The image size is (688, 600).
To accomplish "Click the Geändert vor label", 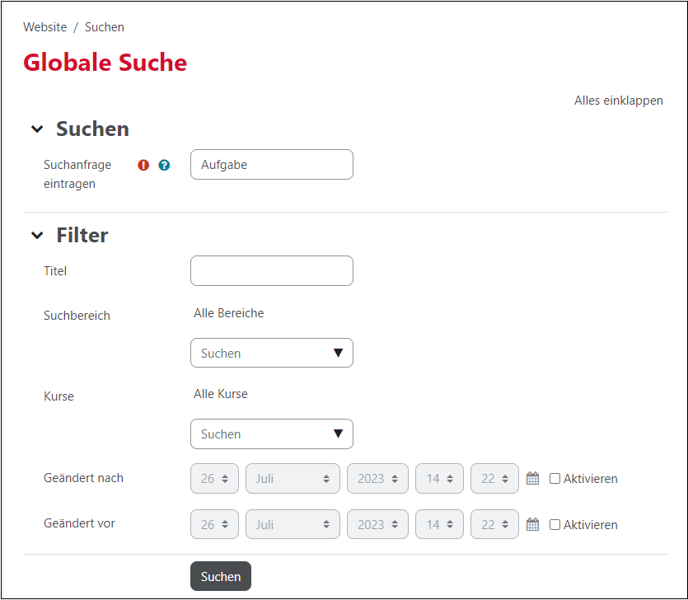I will tap(79, 523).
